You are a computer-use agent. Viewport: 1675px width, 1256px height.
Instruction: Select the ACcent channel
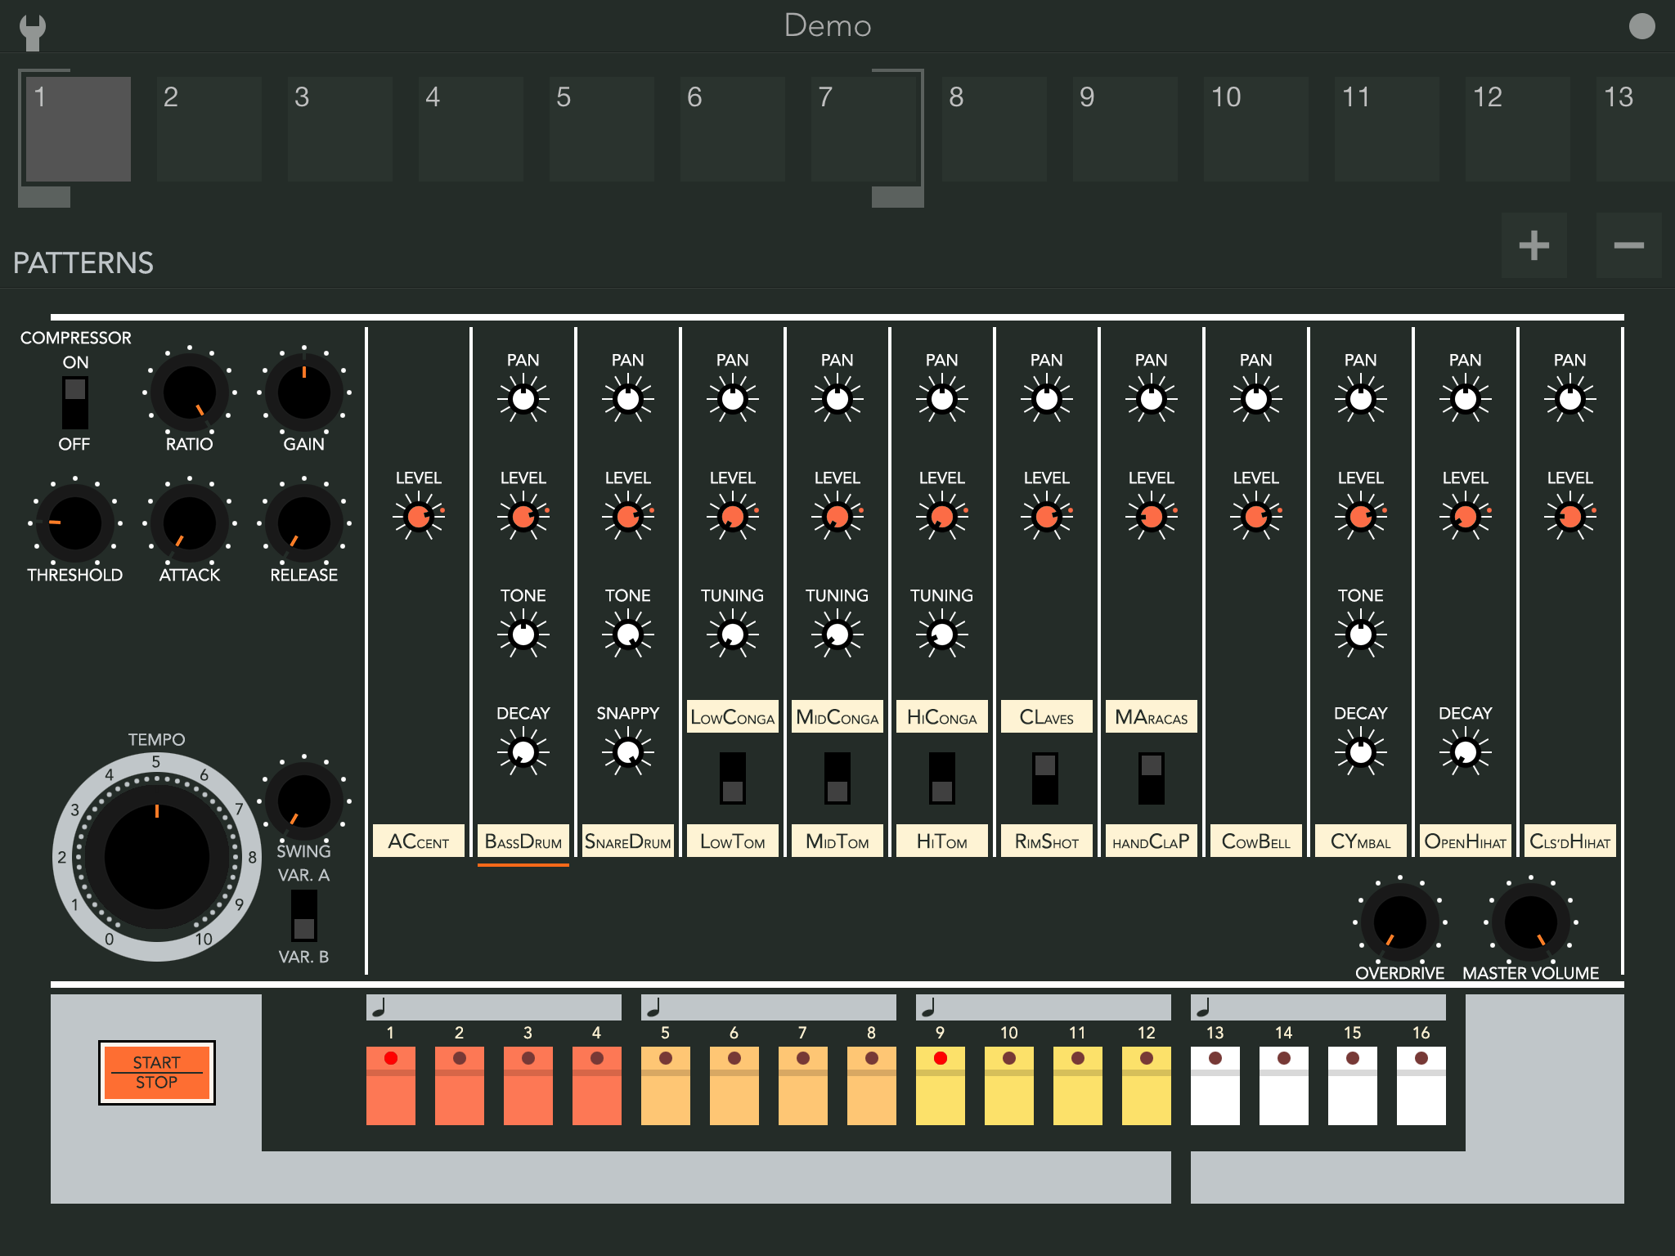[x=418, y=841]
